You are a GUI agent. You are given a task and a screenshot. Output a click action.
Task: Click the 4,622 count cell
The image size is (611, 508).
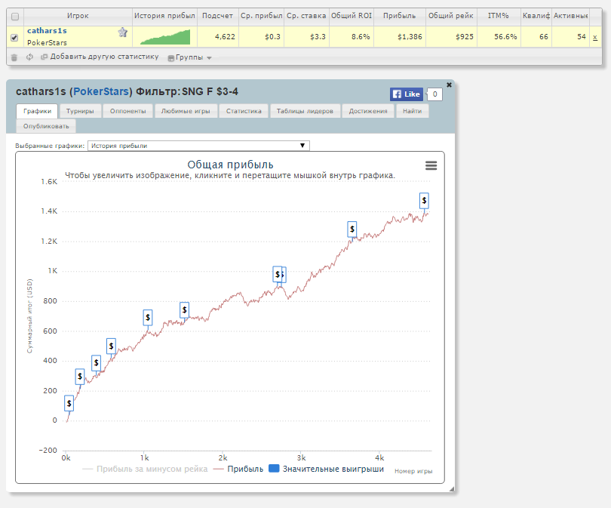click(x=218, y=37)
